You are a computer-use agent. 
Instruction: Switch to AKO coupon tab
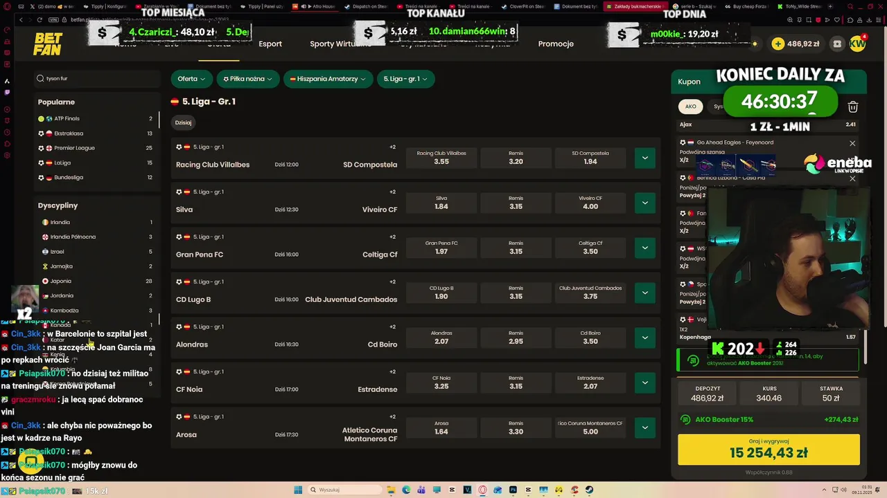(691, 107)
